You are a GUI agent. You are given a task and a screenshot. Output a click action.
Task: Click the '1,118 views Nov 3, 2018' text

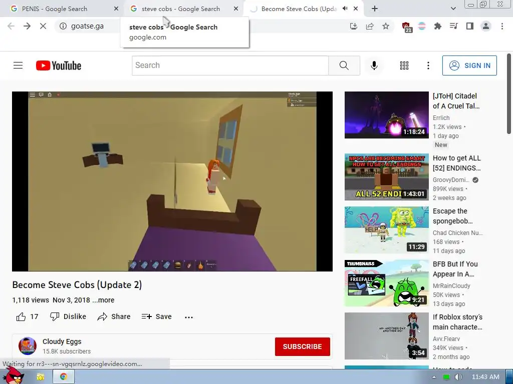click(x=51, y=300)
